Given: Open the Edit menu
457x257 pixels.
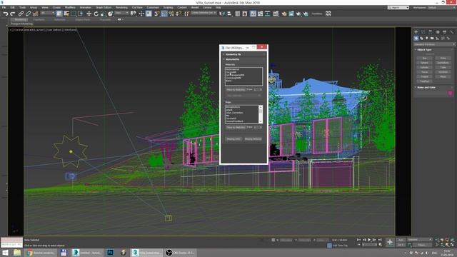Looking at the screenshot, I should 12,7.
